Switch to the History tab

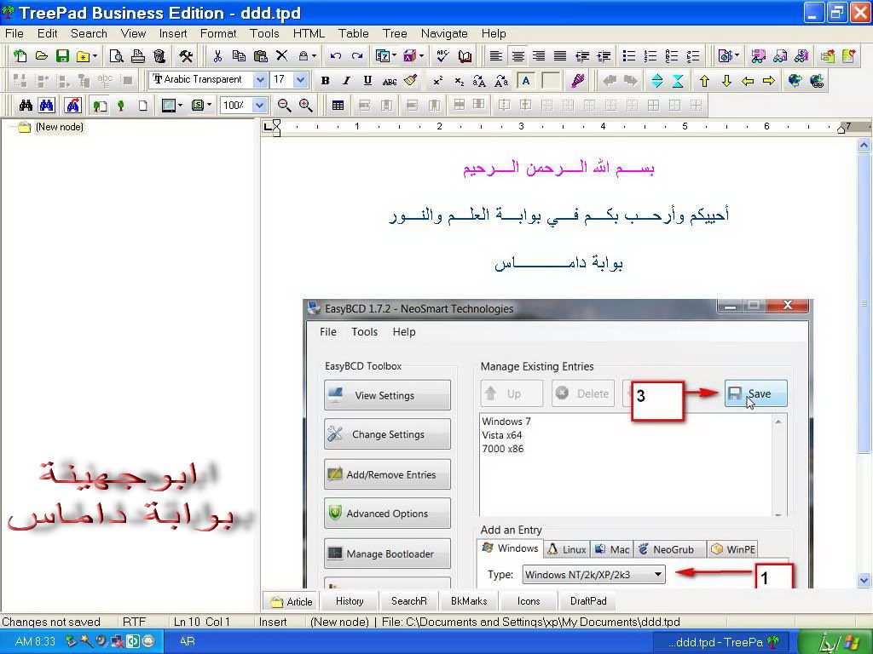tap(350, 601)
